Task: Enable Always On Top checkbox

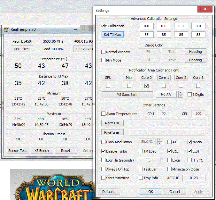Action: 103,169
